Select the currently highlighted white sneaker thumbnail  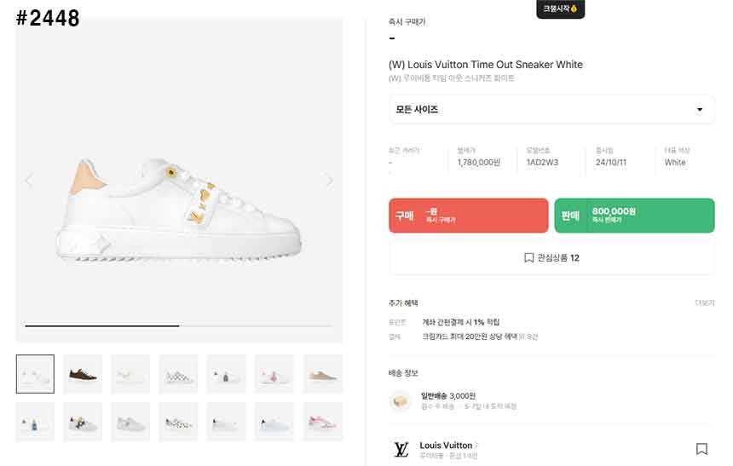(x=35, y=374)
